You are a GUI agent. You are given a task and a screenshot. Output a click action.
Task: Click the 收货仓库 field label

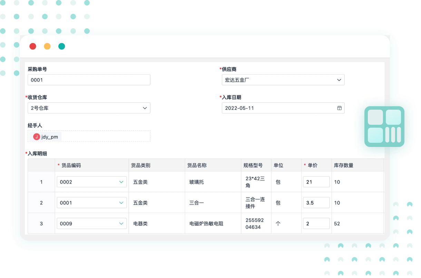(37, 97)
